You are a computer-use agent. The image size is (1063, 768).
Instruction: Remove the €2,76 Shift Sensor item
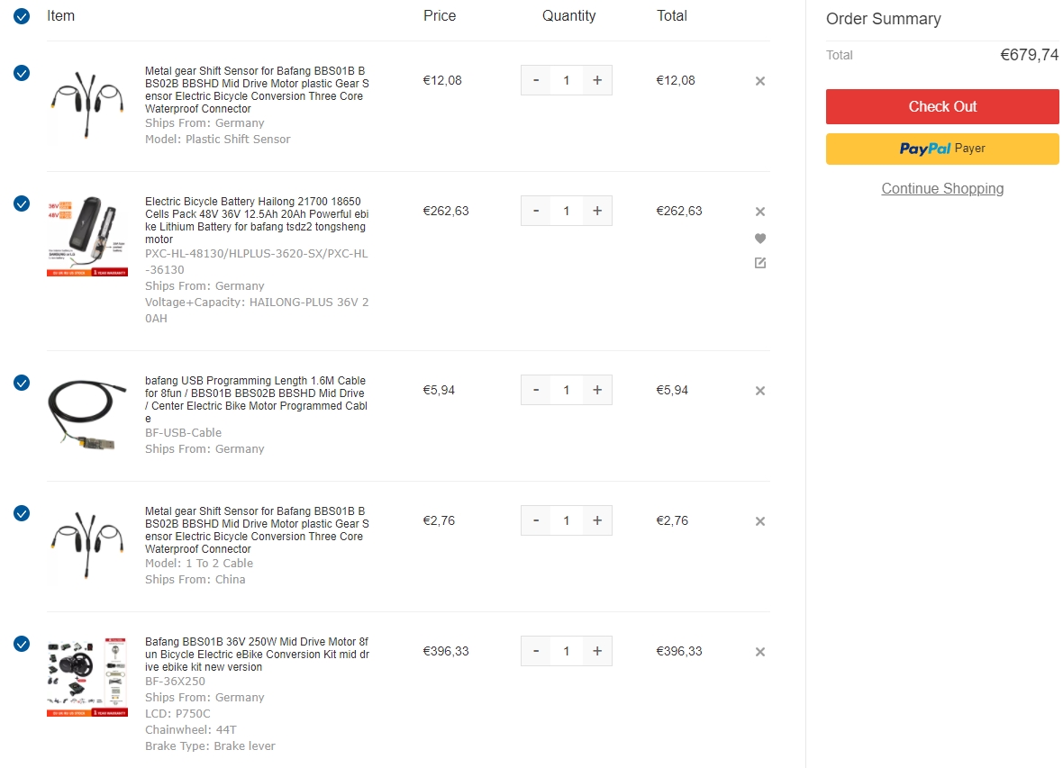759,521
